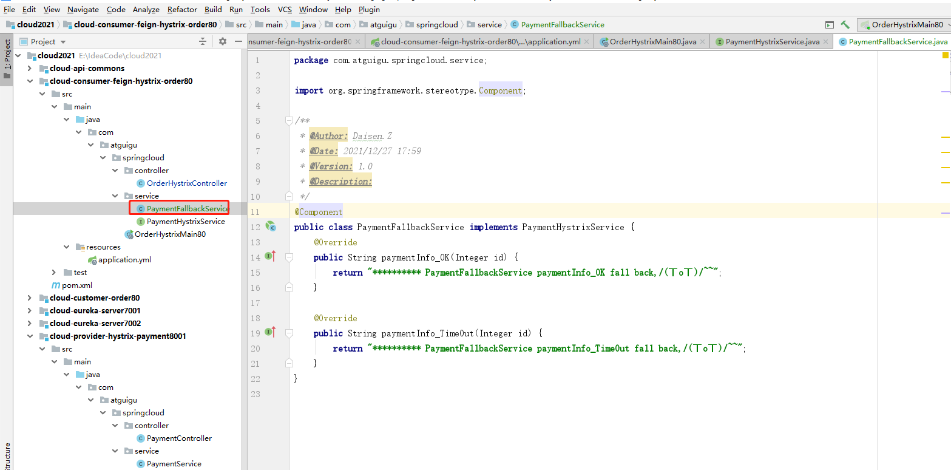Click the Collapse All icon in Project panel
The width and height of the screenshot is (951, 470).
(x=203, y=41)
